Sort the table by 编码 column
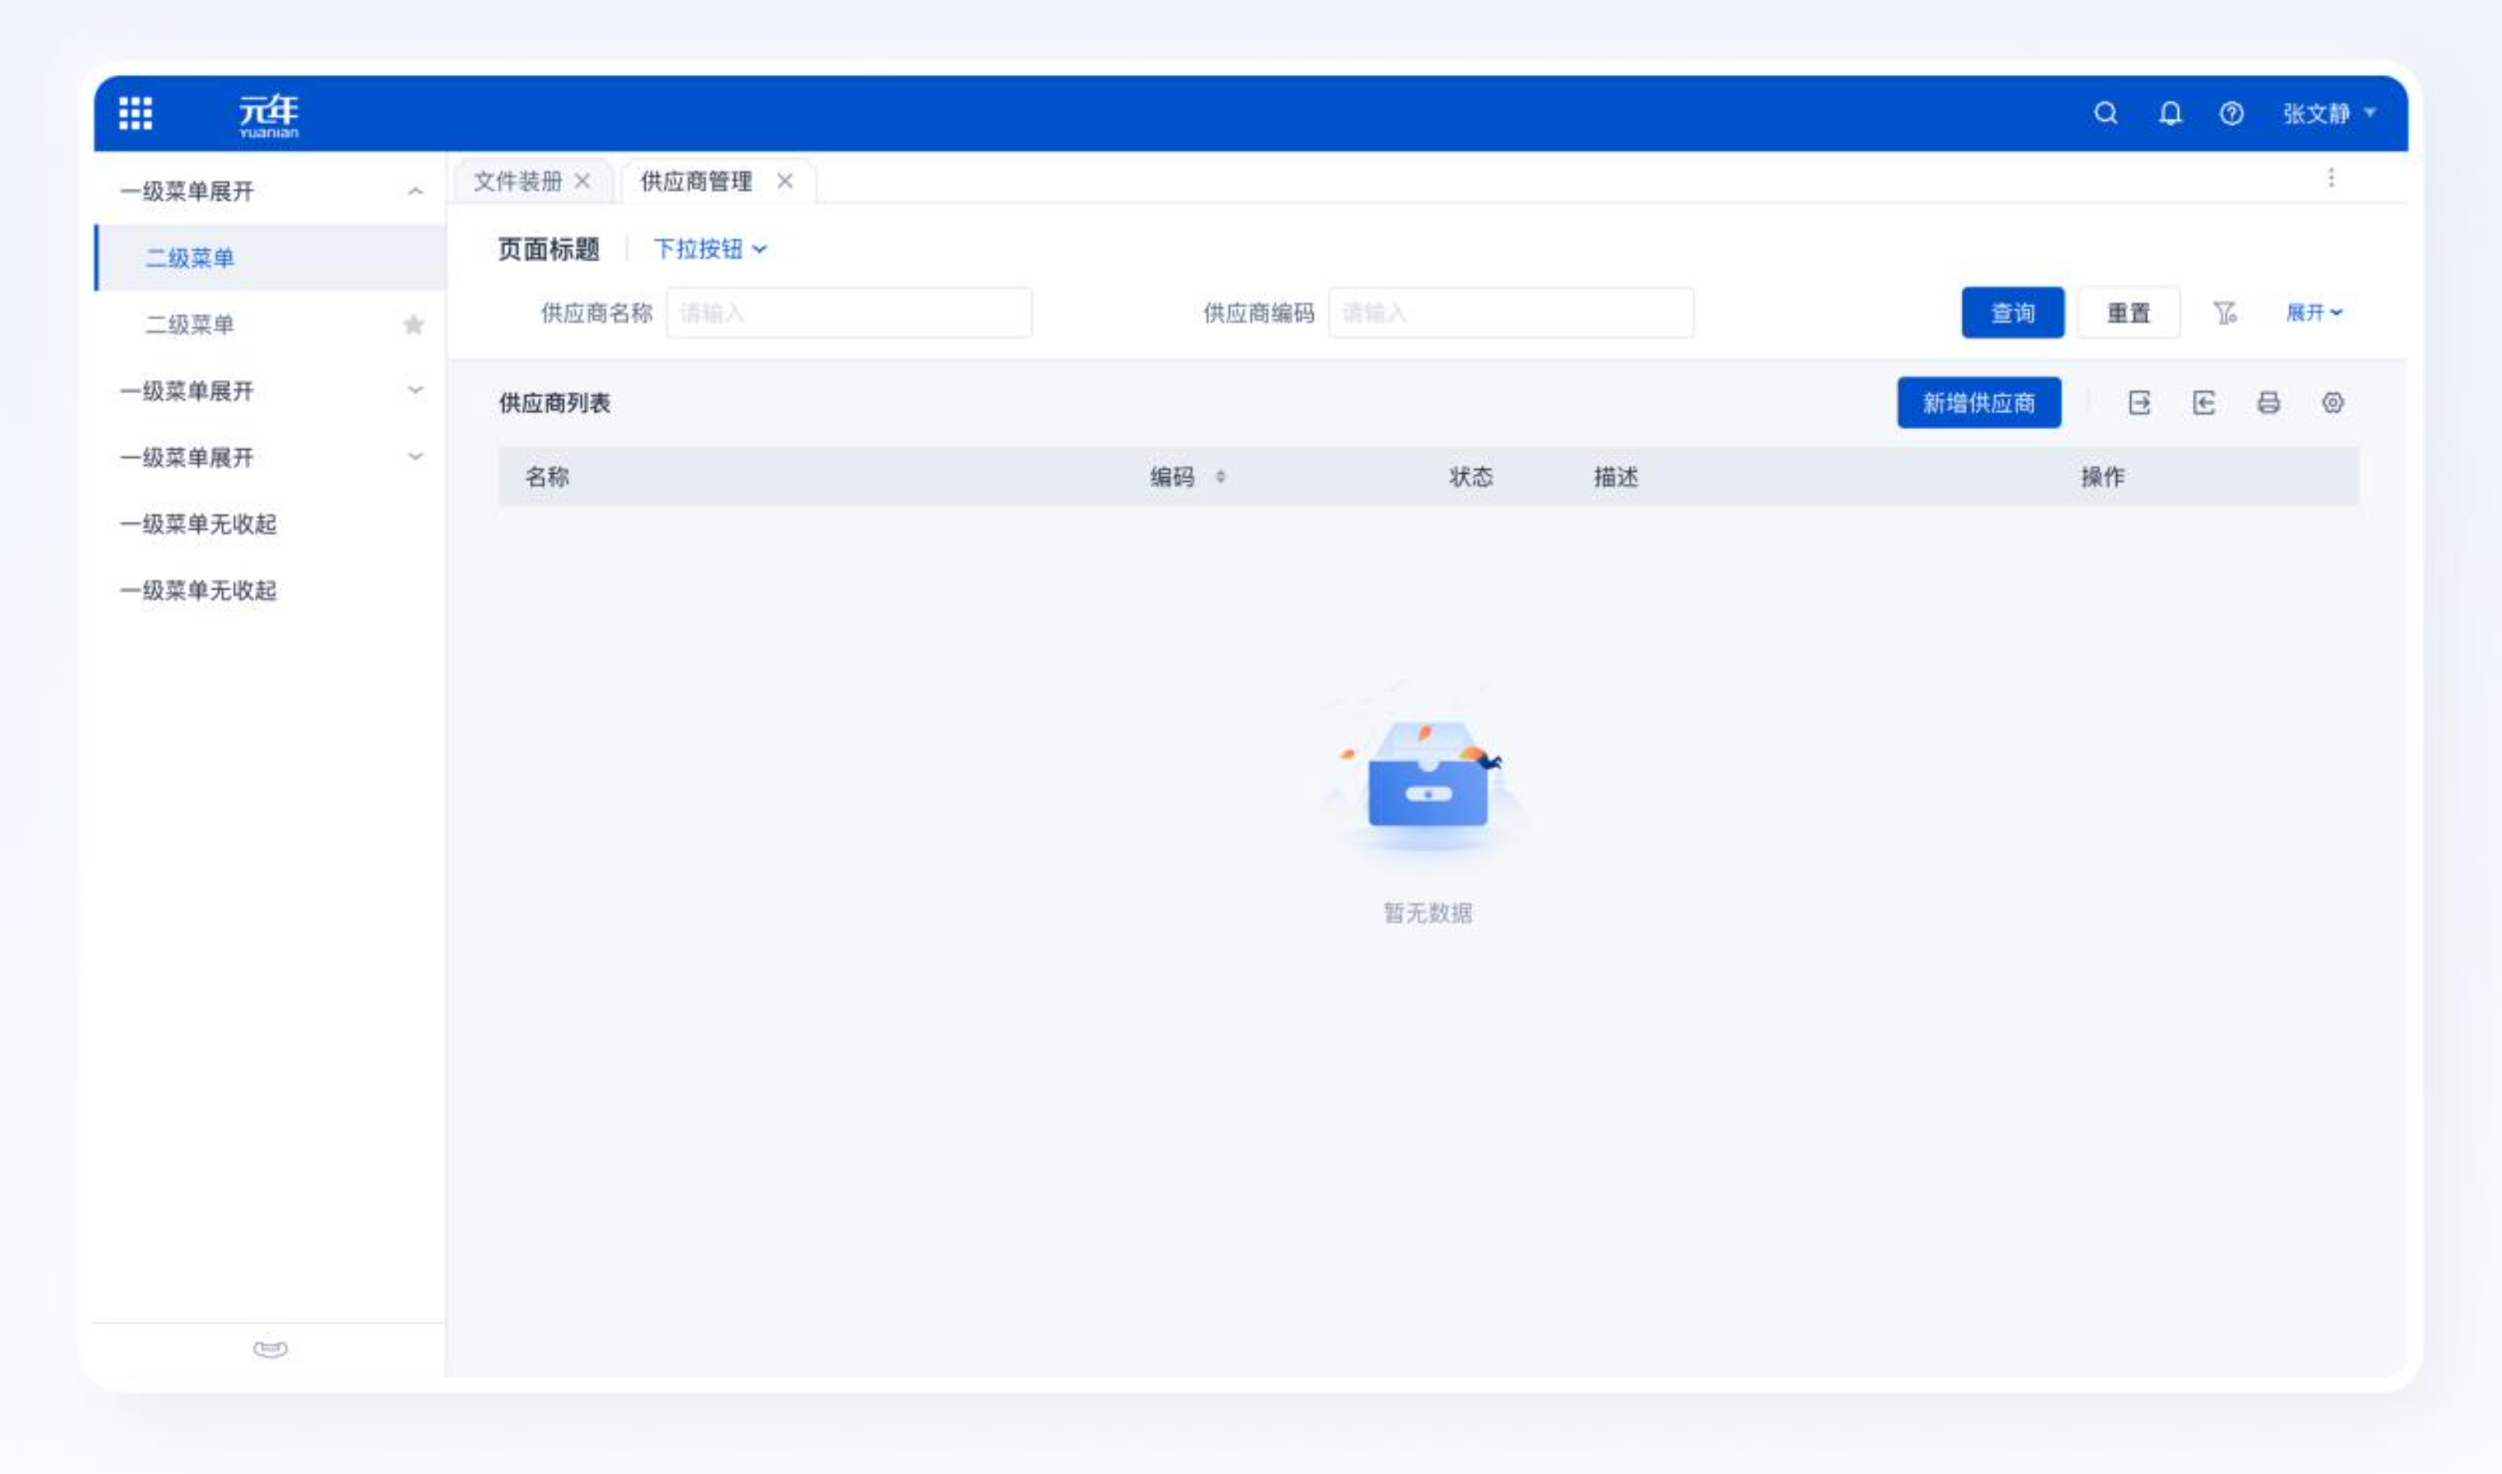The image size is (2502, 1474). 1221,477
